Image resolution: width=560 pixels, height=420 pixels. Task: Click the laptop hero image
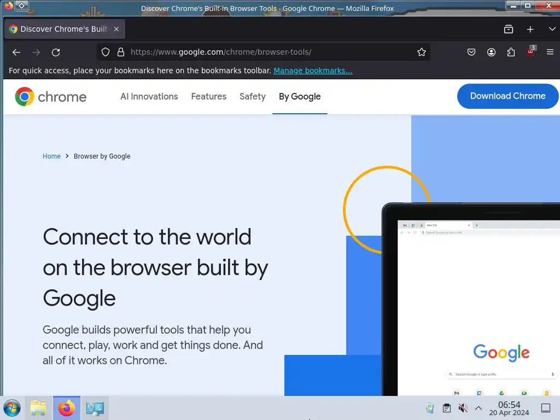(x=471, y=299)
